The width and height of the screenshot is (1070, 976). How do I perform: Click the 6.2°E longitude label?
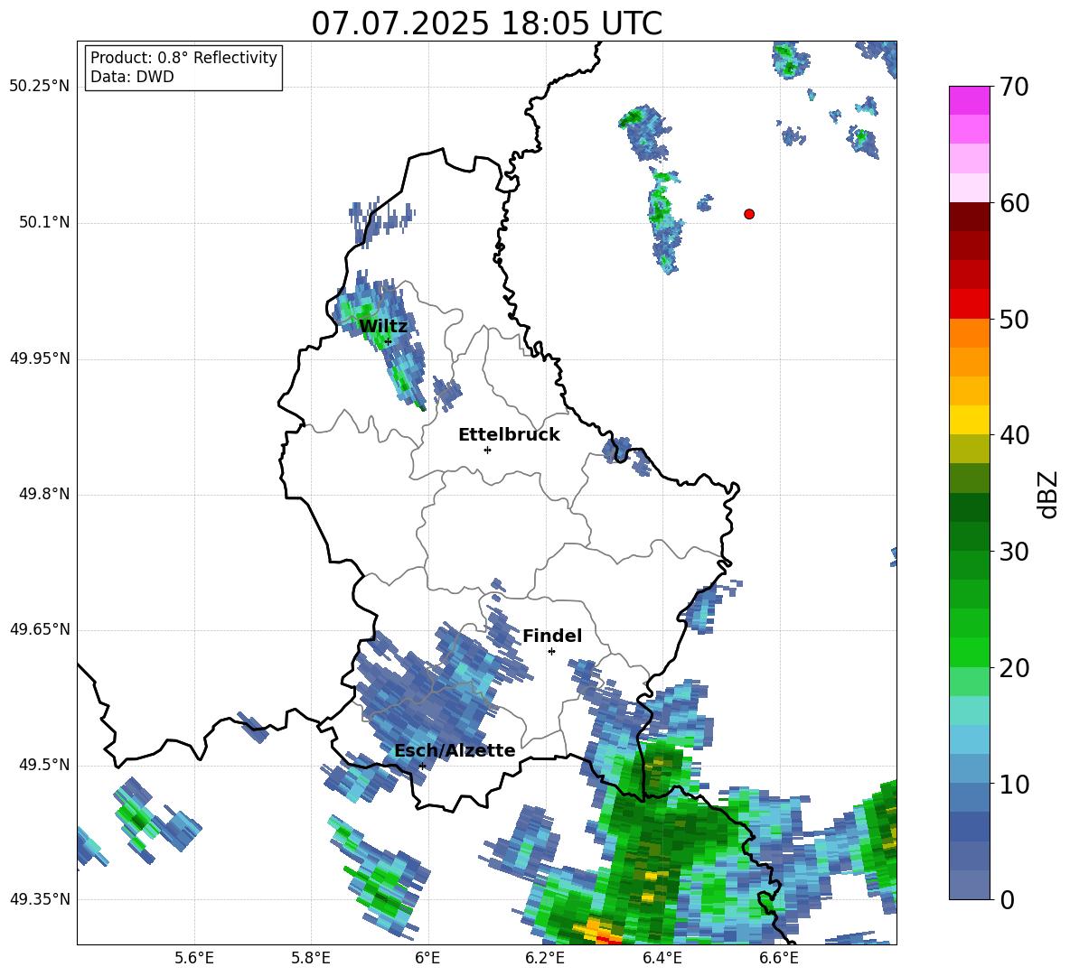click(x=545, y=958)
